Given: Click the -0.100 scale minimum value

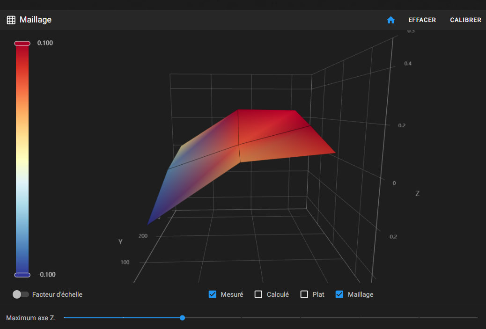Looking at the screenshot, I should click(46, 274).
